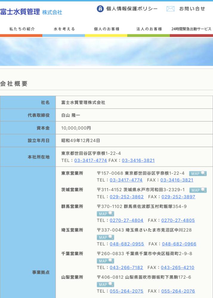Go to 個人のお客様 section
213x298 pixels.
coord(106,29)
